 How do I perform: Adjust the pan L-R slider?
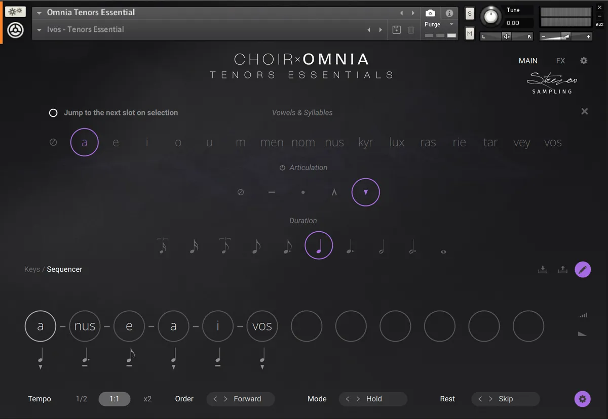pyautogui.click(x=506, y=36)
